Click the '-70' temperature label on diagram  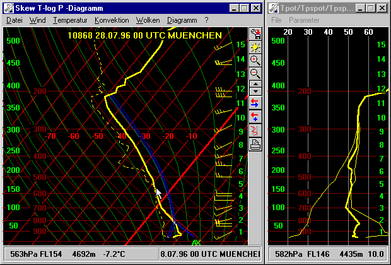click(50, 136)
